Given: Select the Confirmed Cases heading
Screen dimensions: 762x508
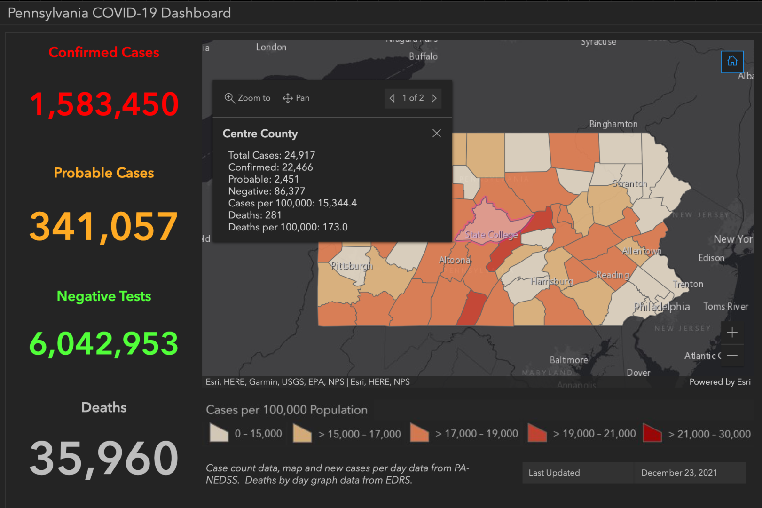Looking at the screenshot, I should [x=104, y=52].
